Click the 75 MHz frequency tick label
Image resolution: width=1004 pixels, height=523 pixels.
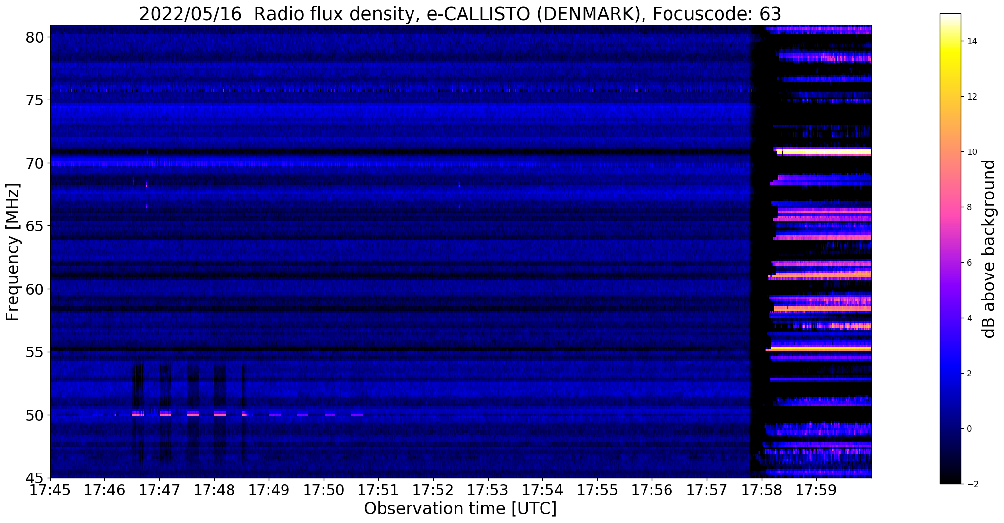(x=34, y=100)
